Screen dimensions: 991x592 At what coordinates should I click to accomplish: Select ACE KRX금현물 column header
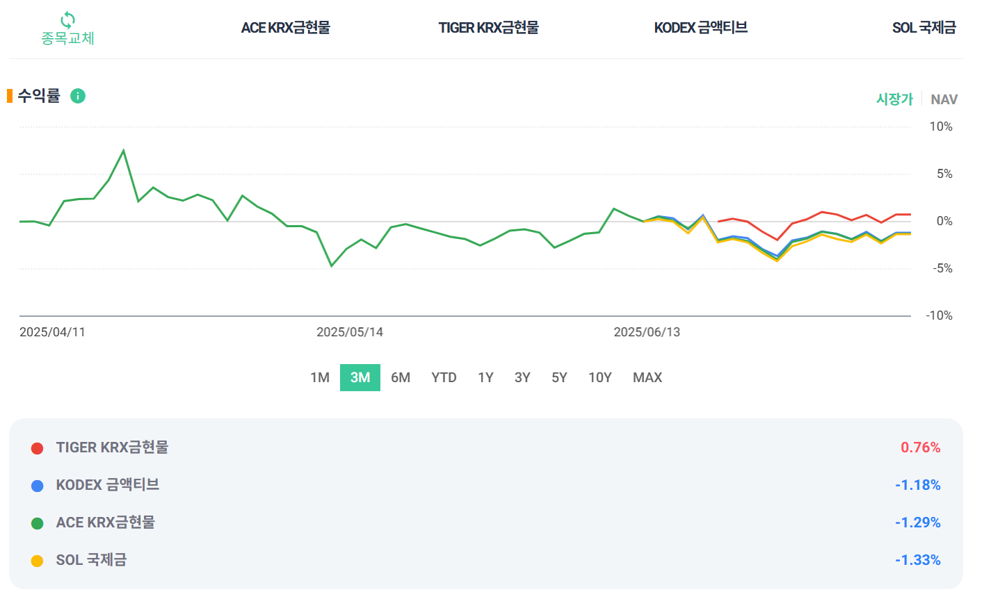(285, 28)
